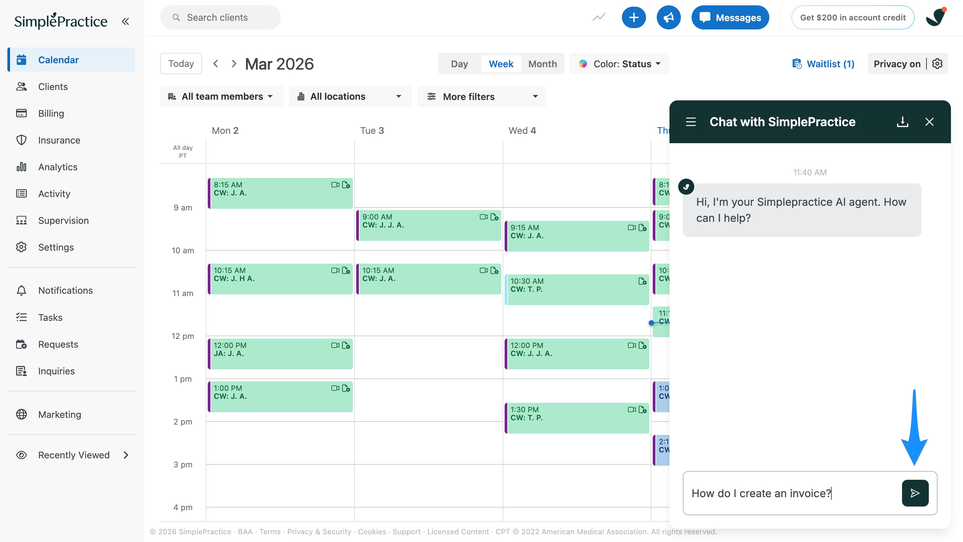Open Mon 10:15 AM CW: J. H A. appointment

click(x=280, y=279)
